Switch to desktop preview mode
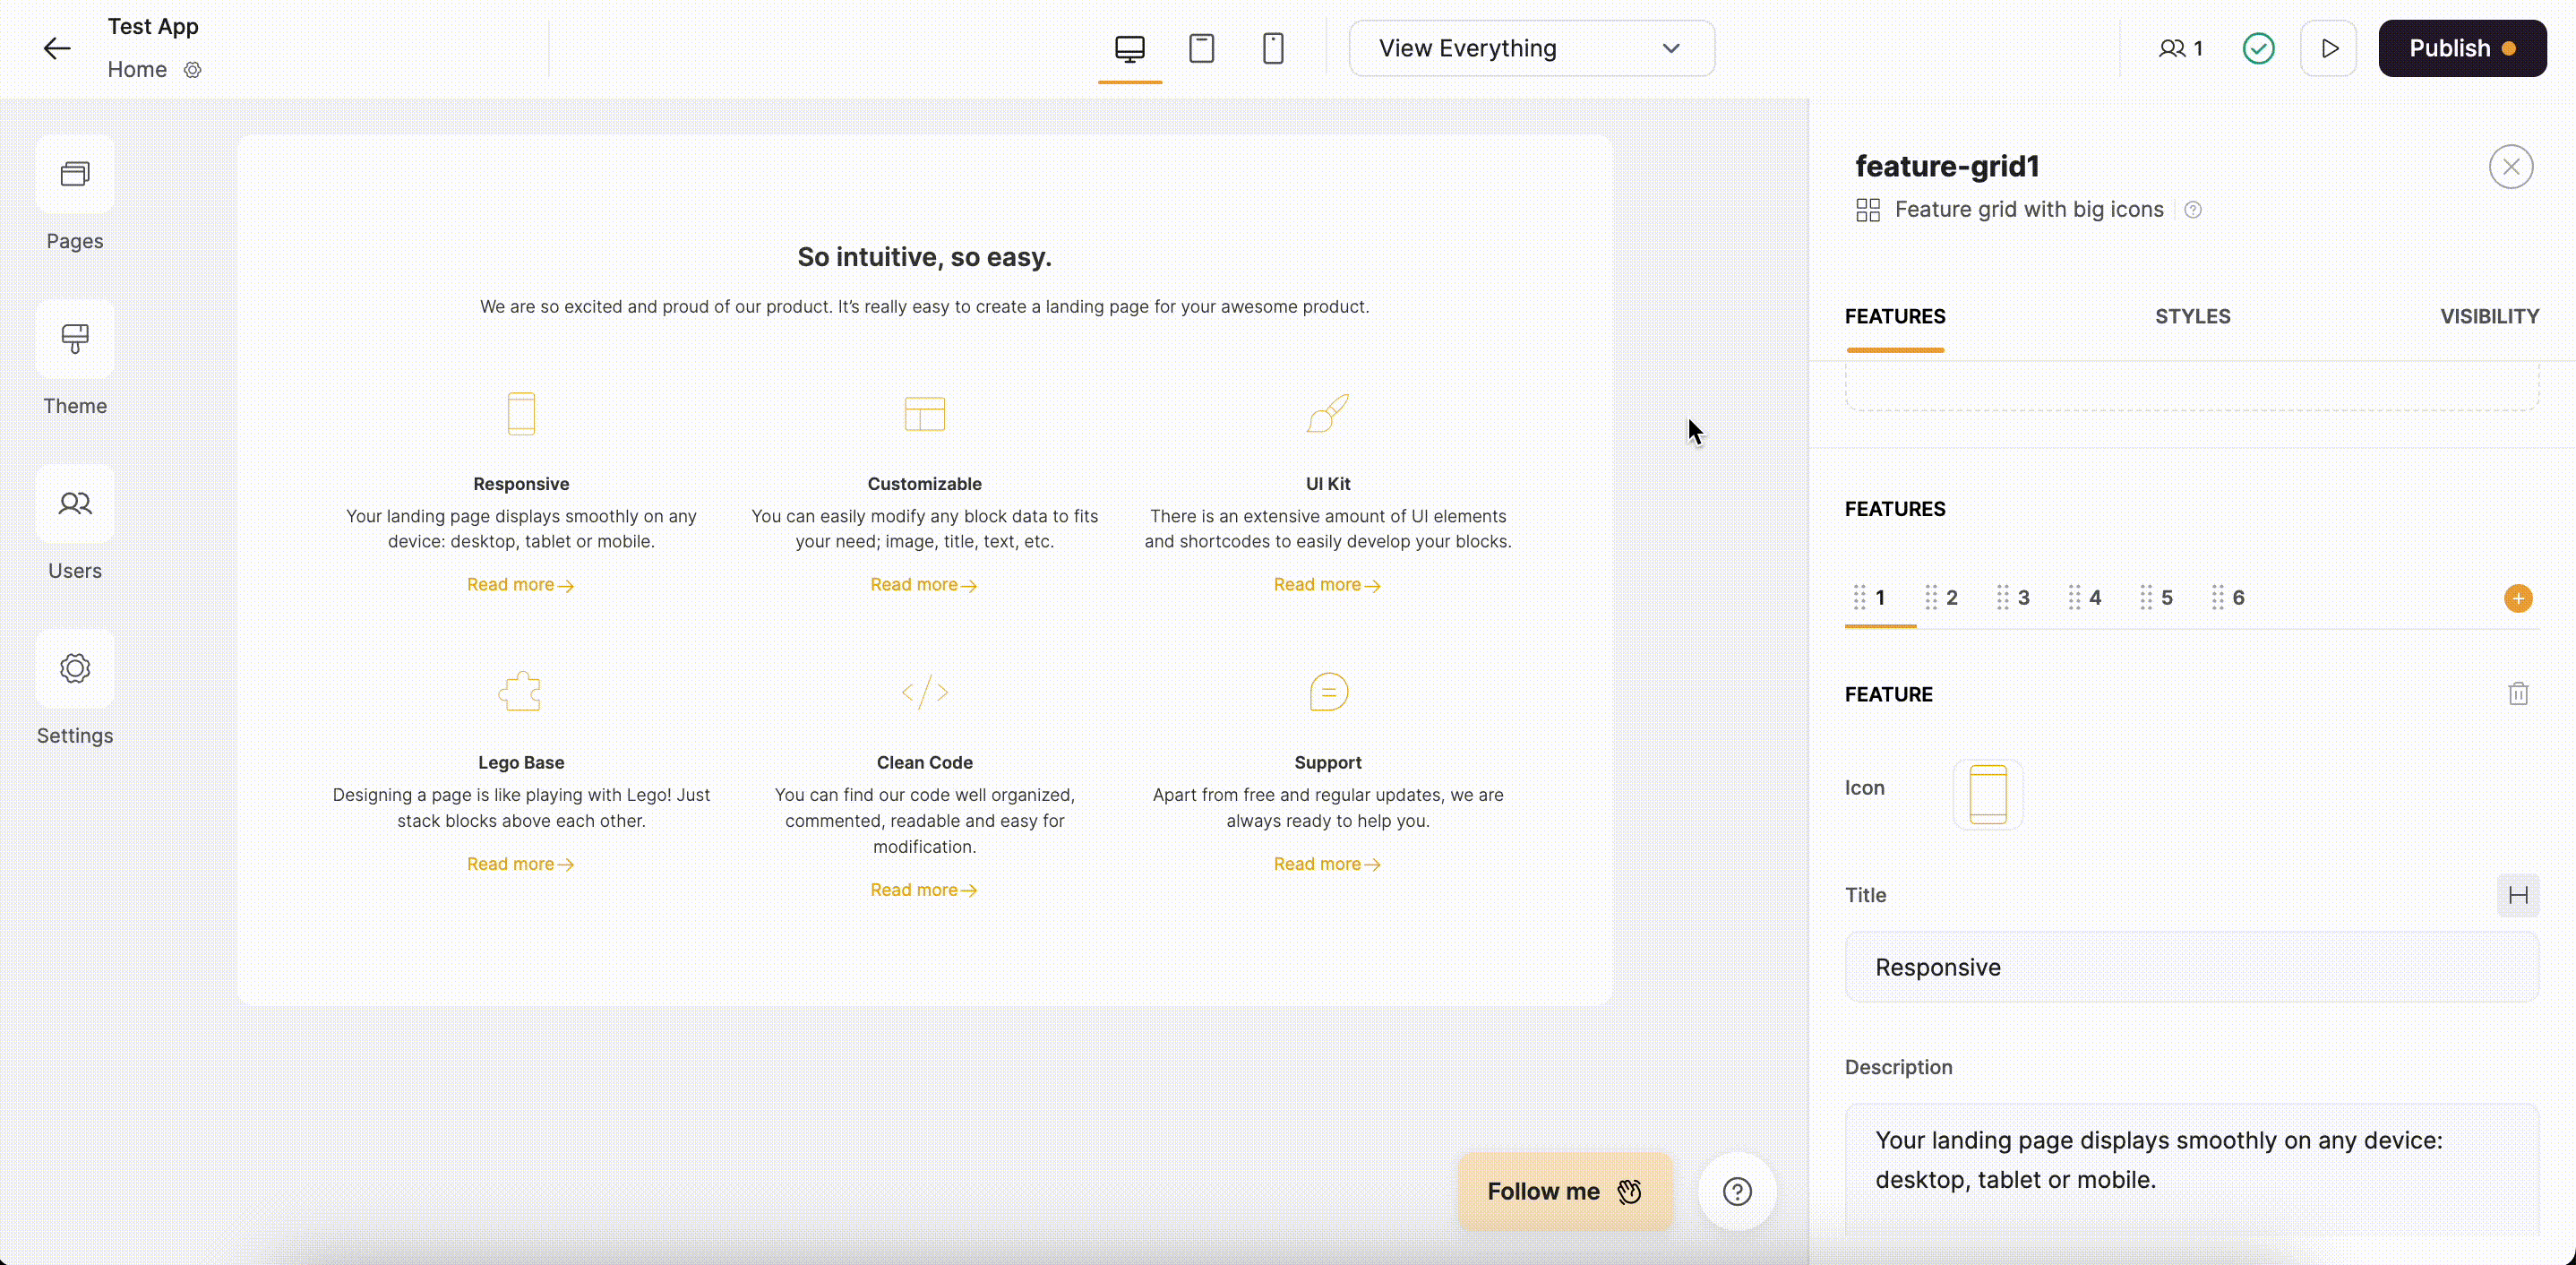 [1129, 48]
